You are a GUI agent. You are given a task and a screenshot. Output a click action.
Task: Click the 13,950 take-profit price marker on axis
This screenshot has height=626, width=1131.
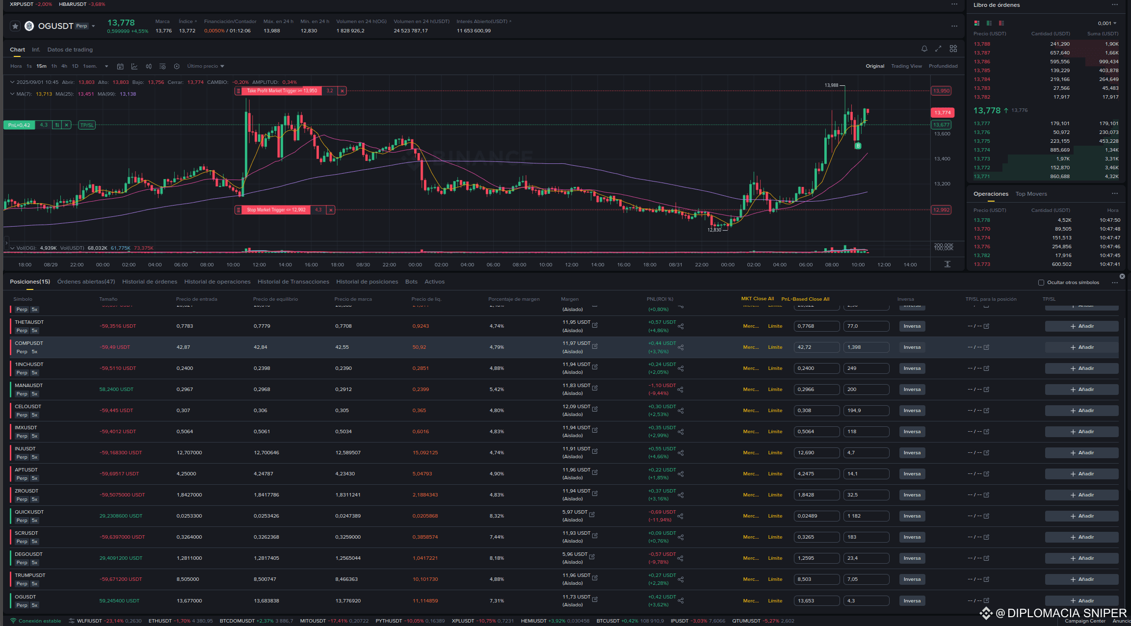(941, 91)
